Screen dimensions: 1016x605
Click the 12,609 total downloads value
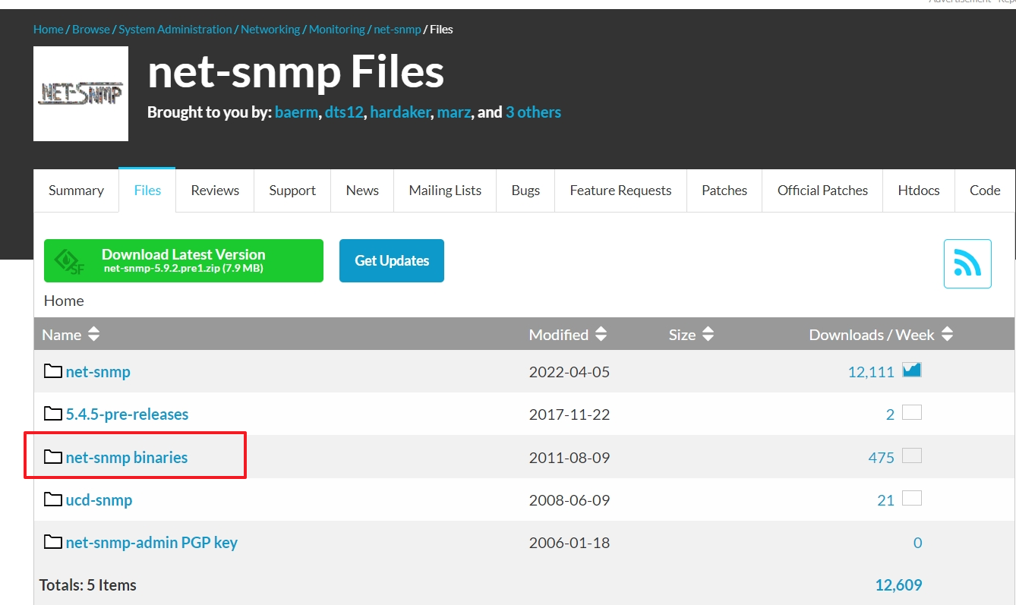coord(898,585)
